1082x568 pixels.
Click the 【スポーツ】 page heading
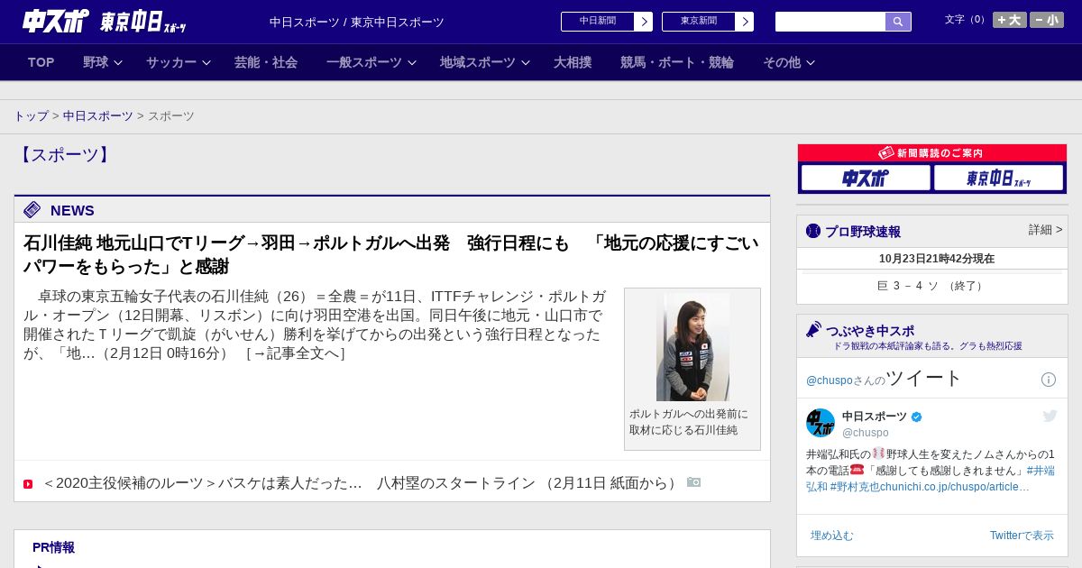pos(65,155)
